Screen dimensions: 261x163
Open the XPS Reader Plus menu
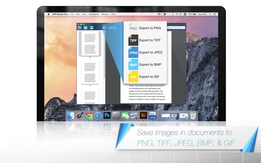tap(60, 14)
